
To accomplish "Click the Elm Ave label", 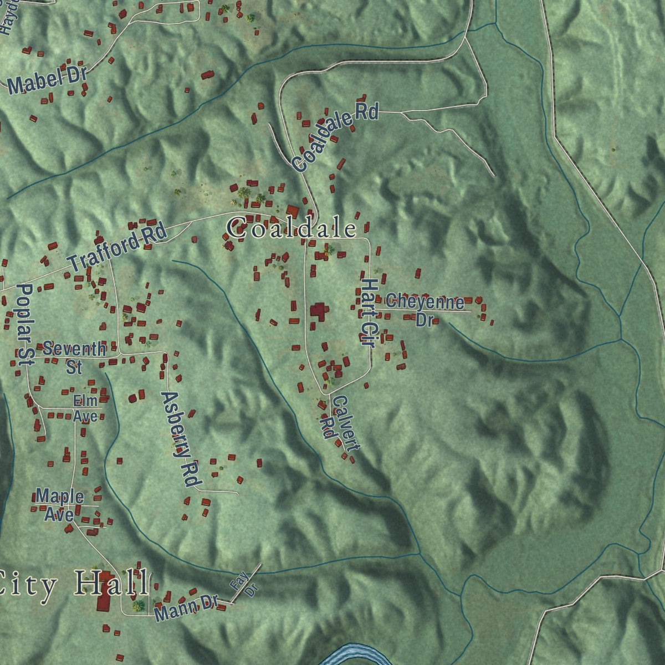I will (85, 408).
